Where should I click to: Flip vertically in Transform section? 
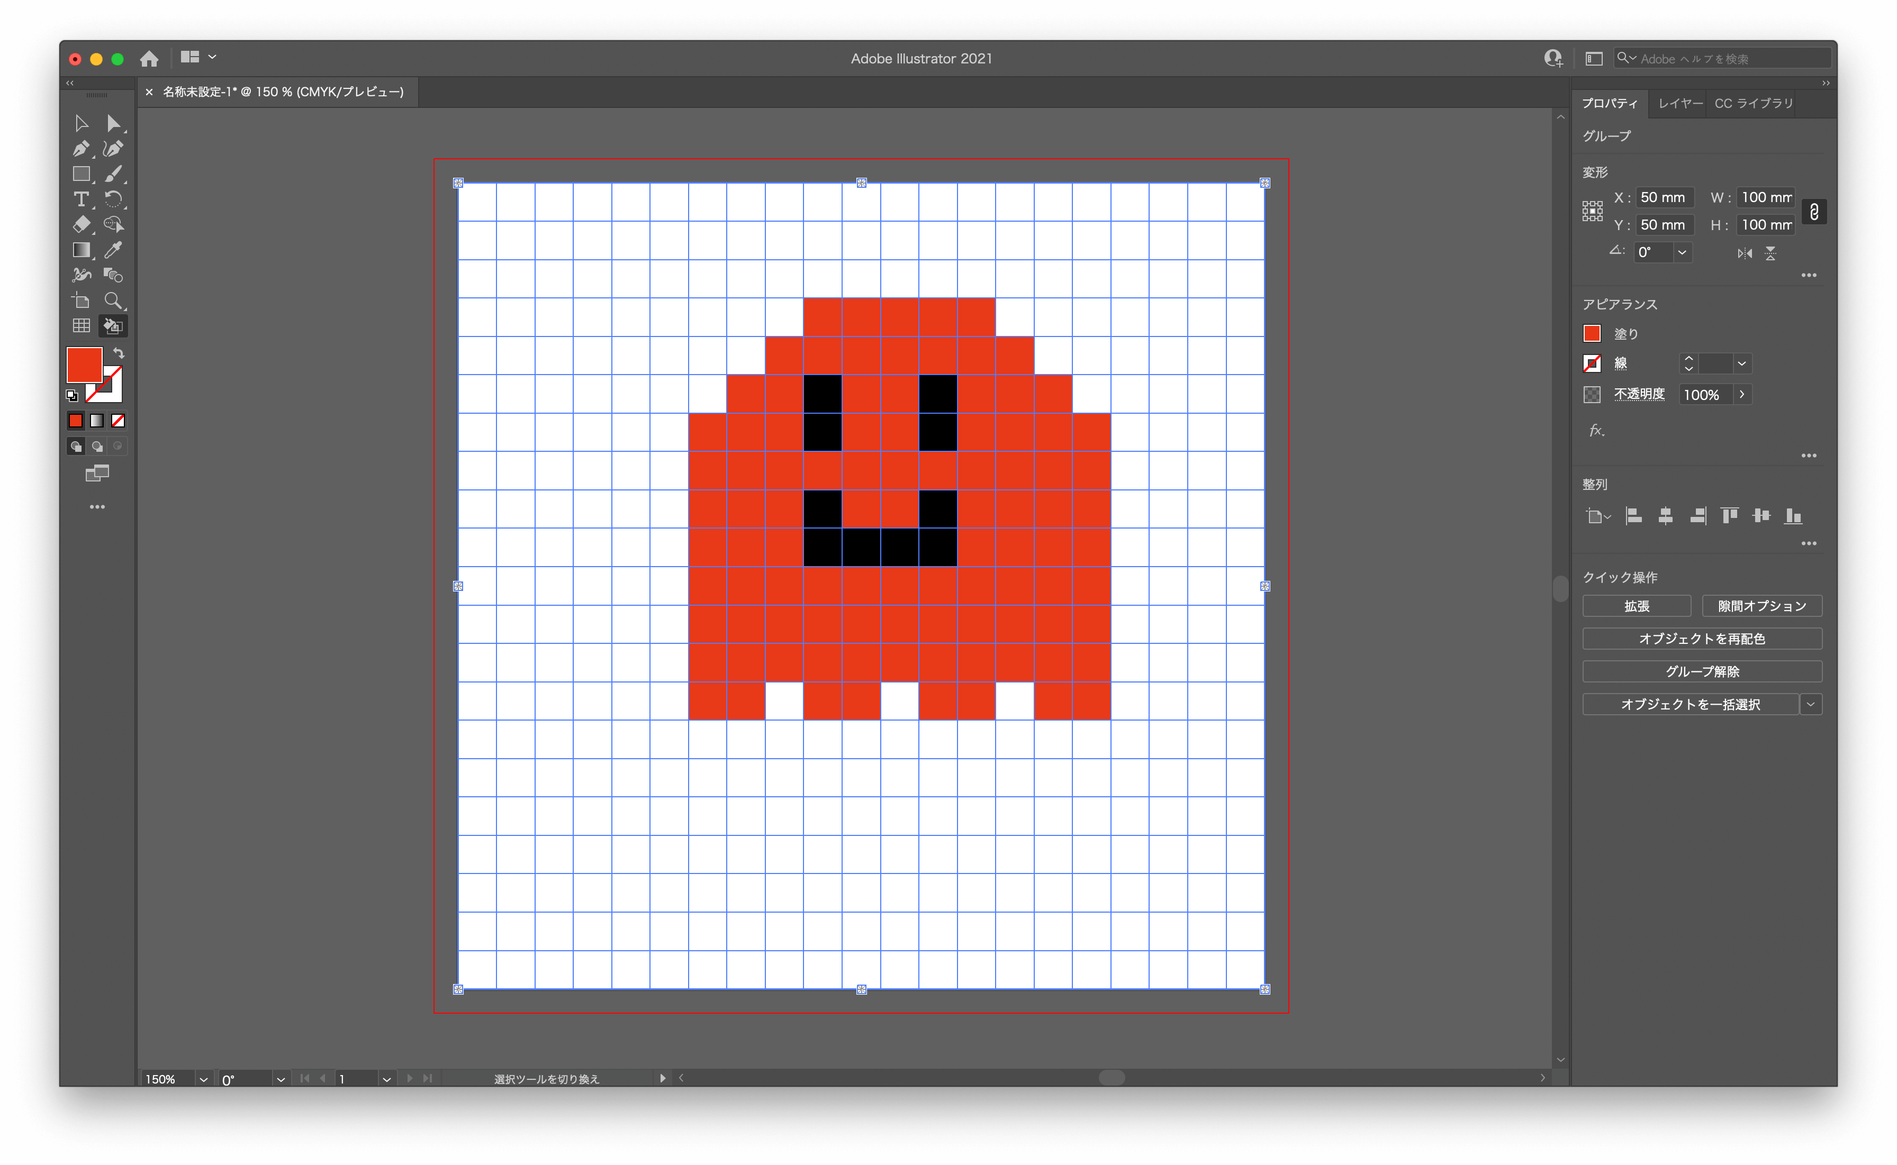(1770, 253)
